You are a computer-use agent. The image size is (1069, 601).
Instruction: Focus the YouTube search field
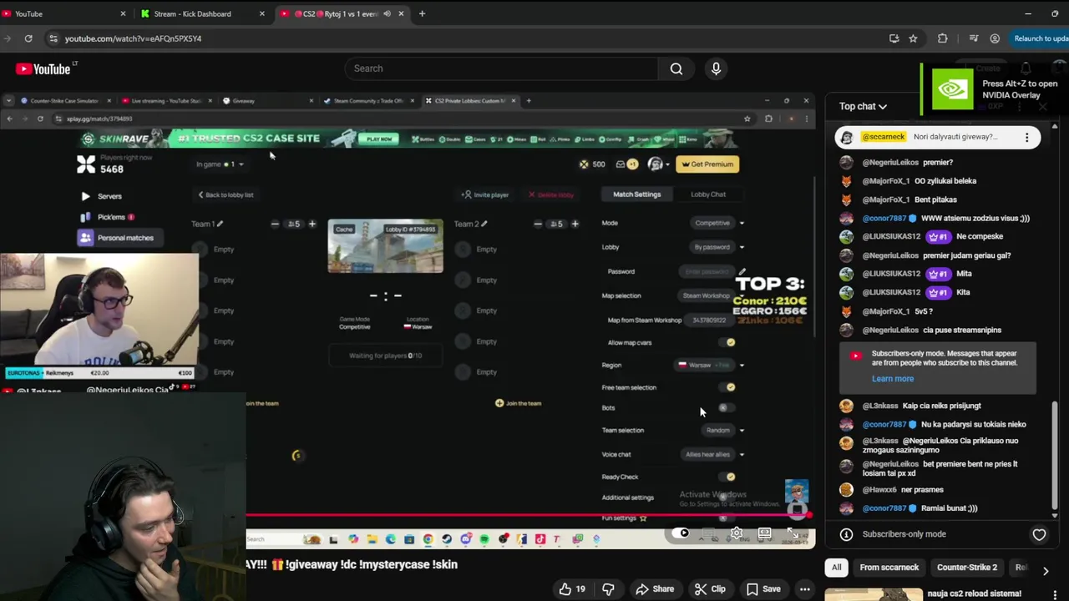(x=499, y=68)
